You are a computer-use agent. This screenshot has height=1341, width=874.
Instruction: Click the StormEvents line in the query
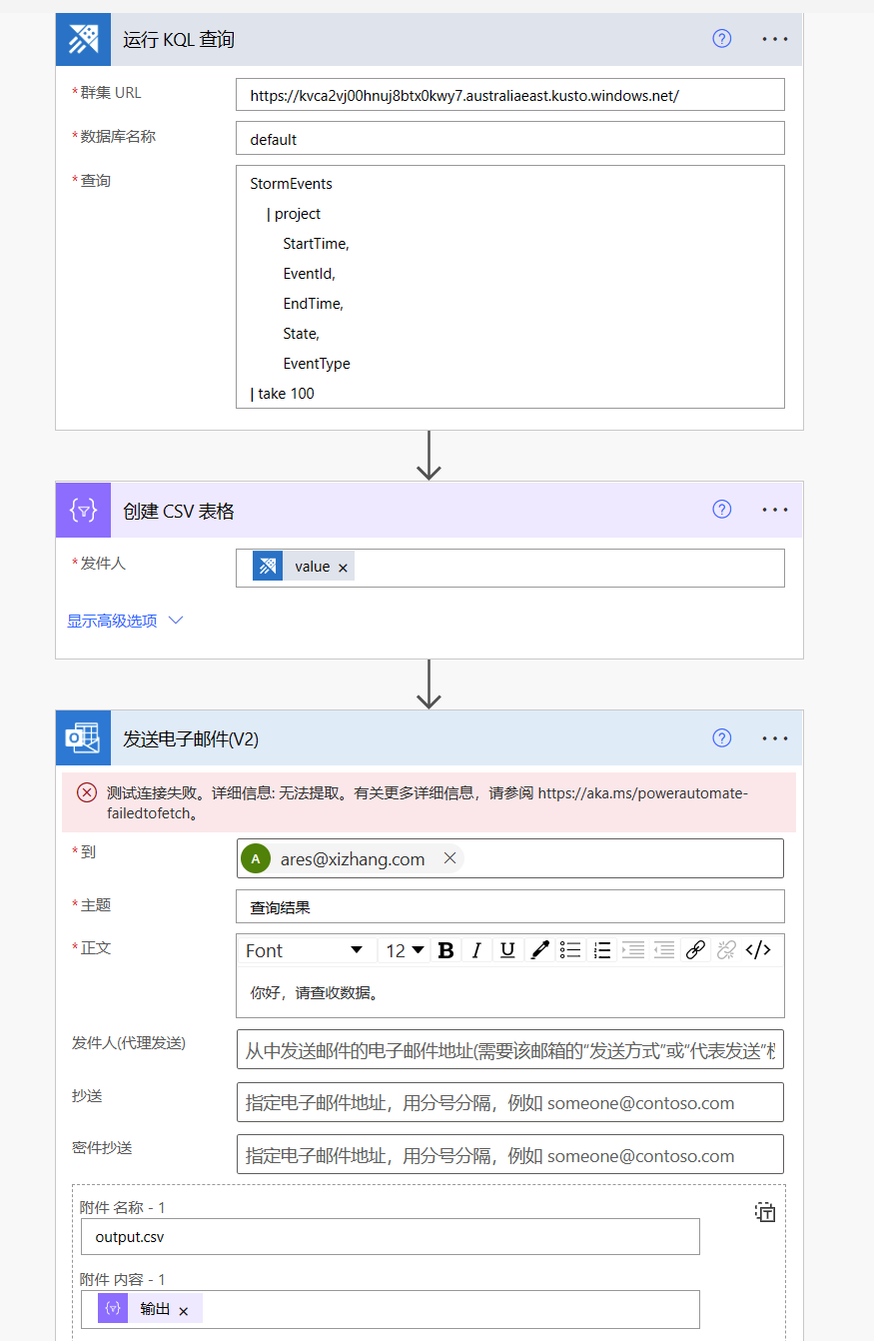click(292, 184)
